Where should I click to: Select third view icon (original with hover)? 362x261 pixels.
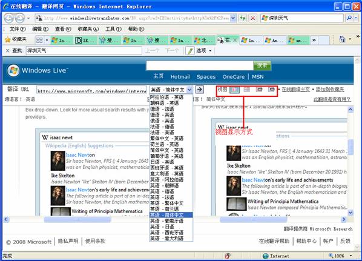point(259,89)
